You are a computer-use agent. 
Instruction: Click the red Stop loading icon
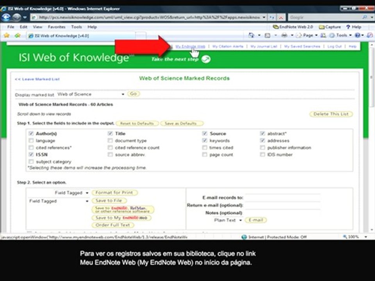click(x=281, y=18)
